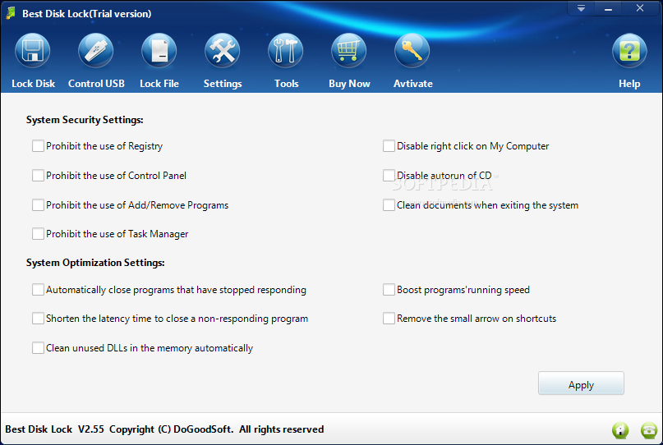This screenshot has height=445, width=663.
Task: Click the Buy Now shopping cart icon
Action: pos(349,51)
